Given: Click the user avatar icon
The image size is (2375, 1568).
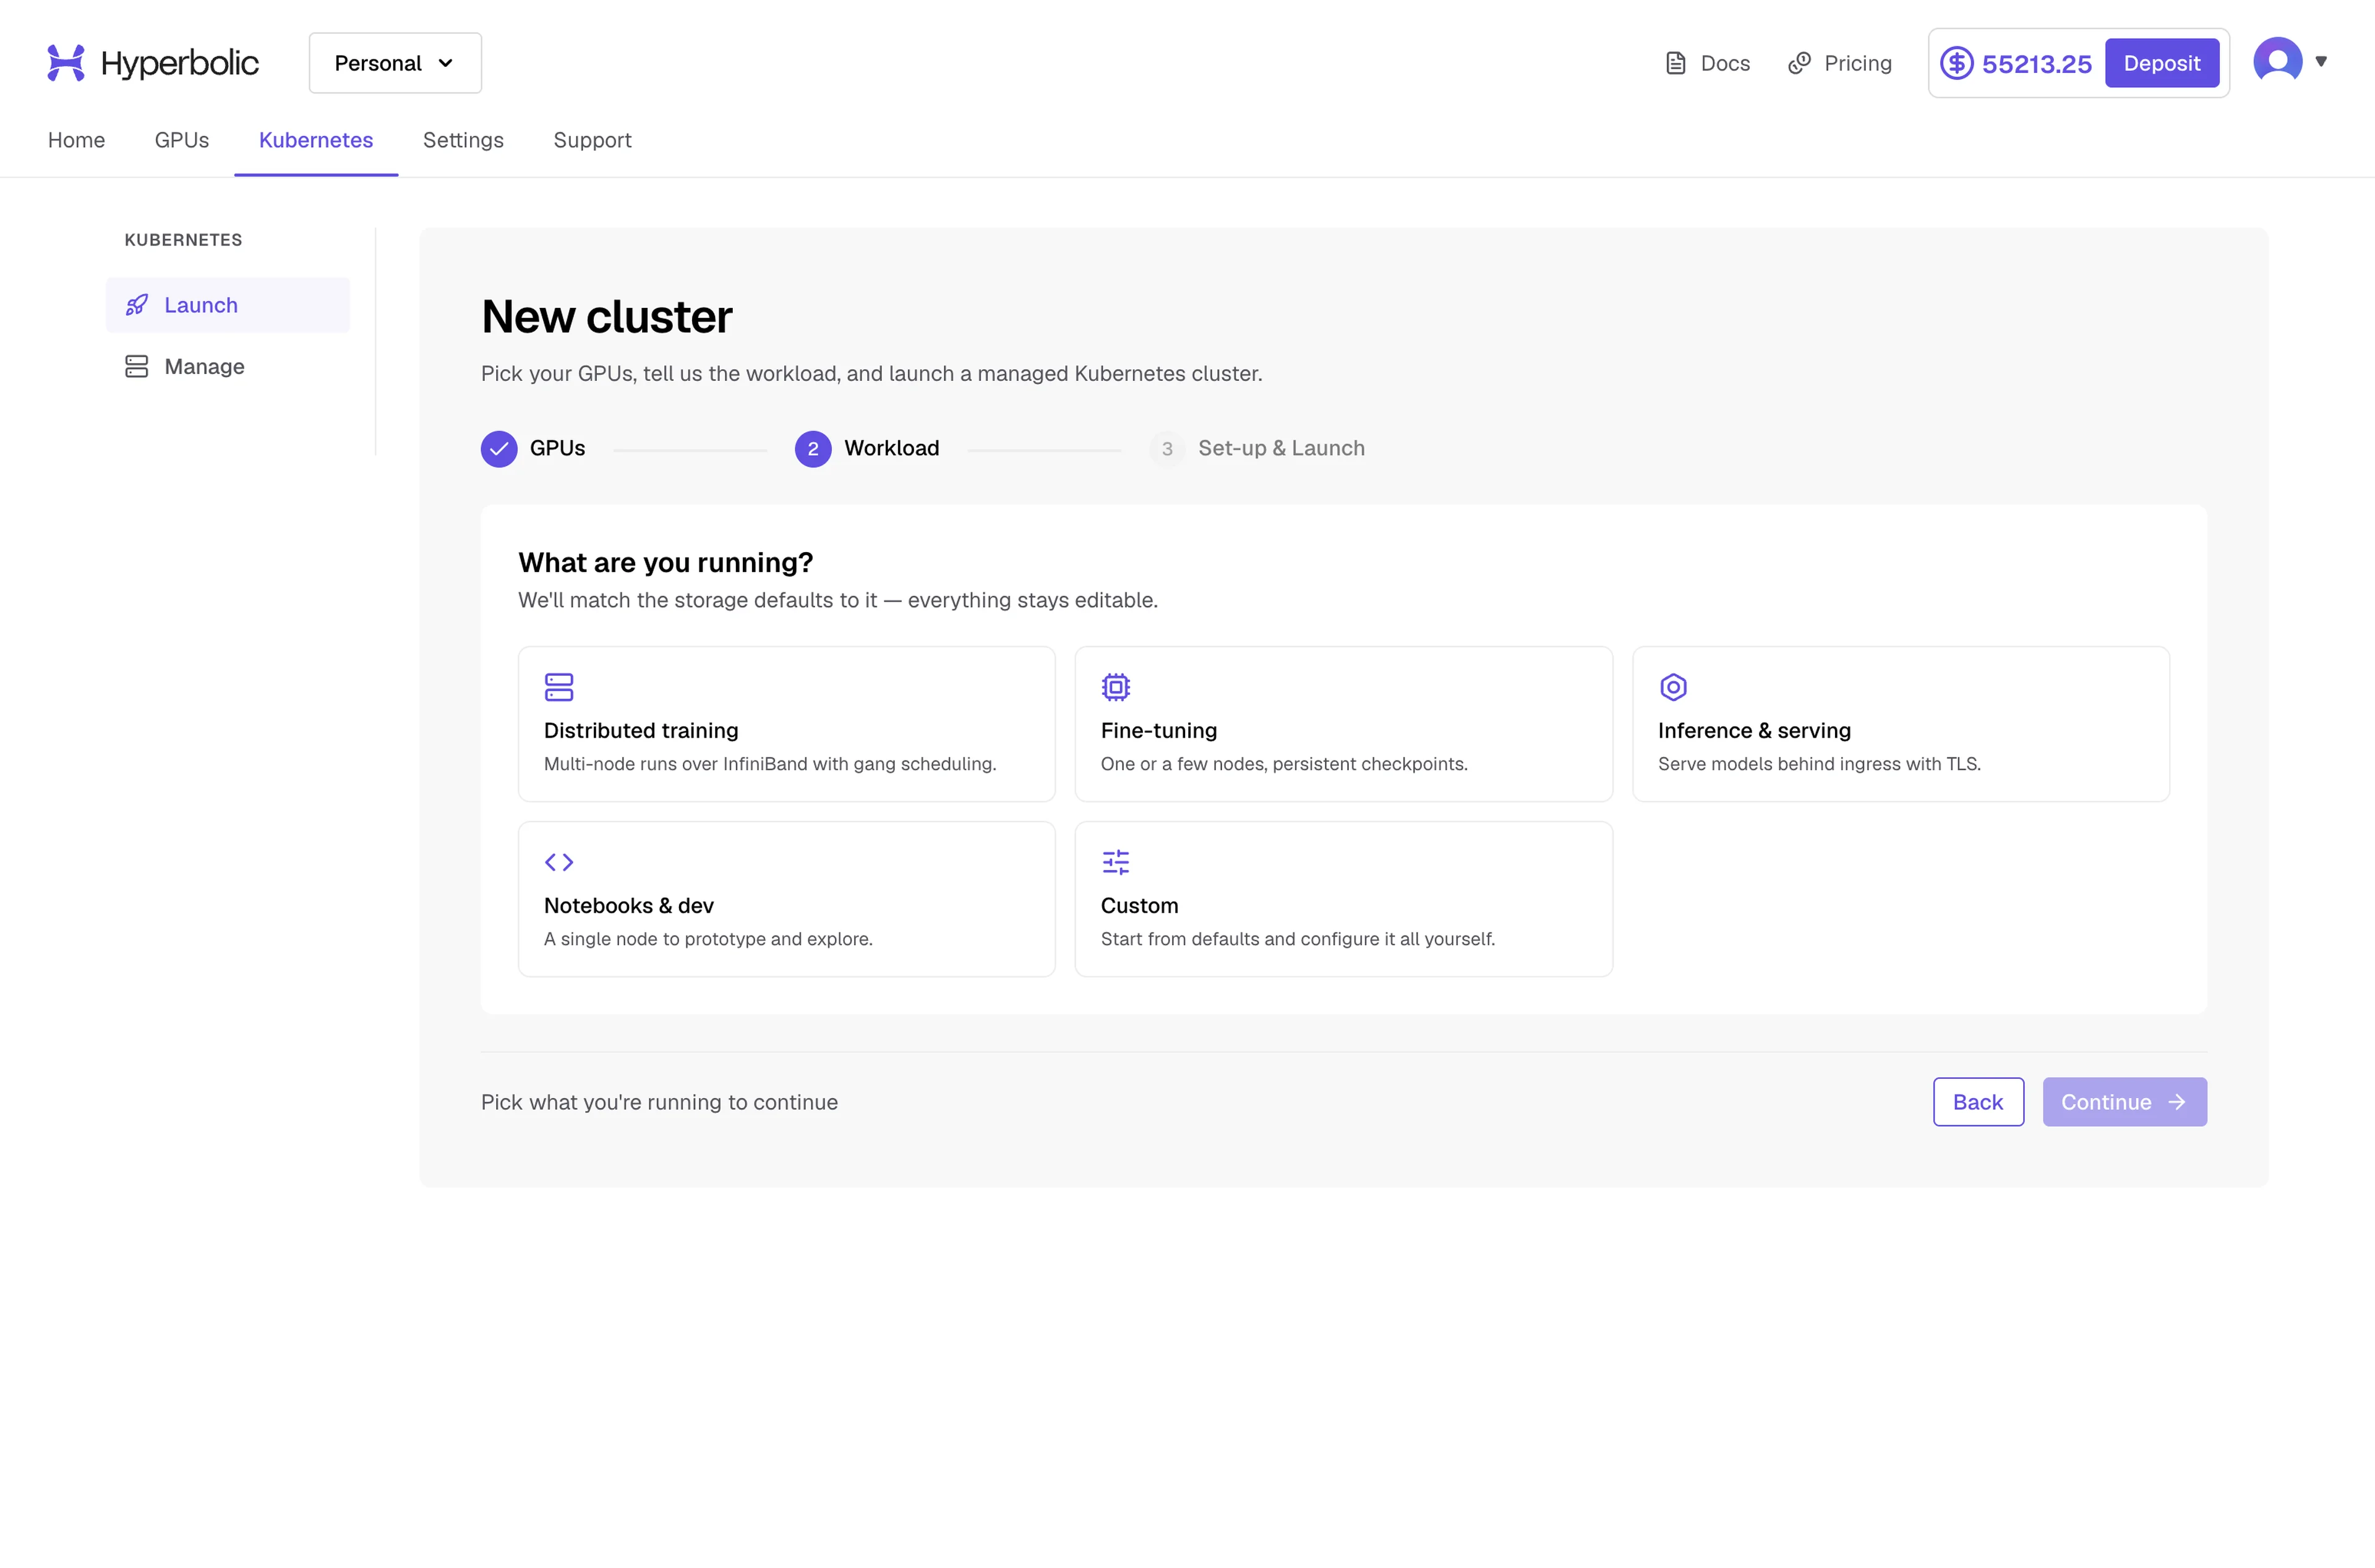Looking at the screenshot, I should tap(2277, 62).
